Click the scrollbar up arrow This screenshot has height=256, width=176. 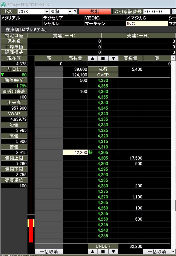click(x=173, y=58)
